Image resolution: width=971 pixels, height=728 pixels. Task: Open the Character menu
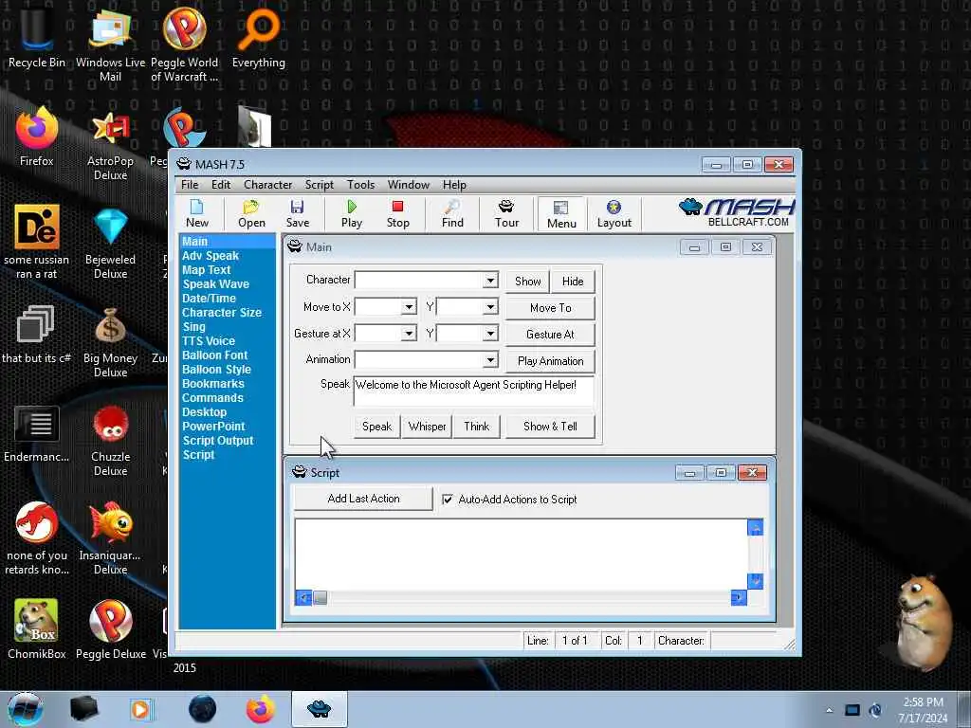267,185
